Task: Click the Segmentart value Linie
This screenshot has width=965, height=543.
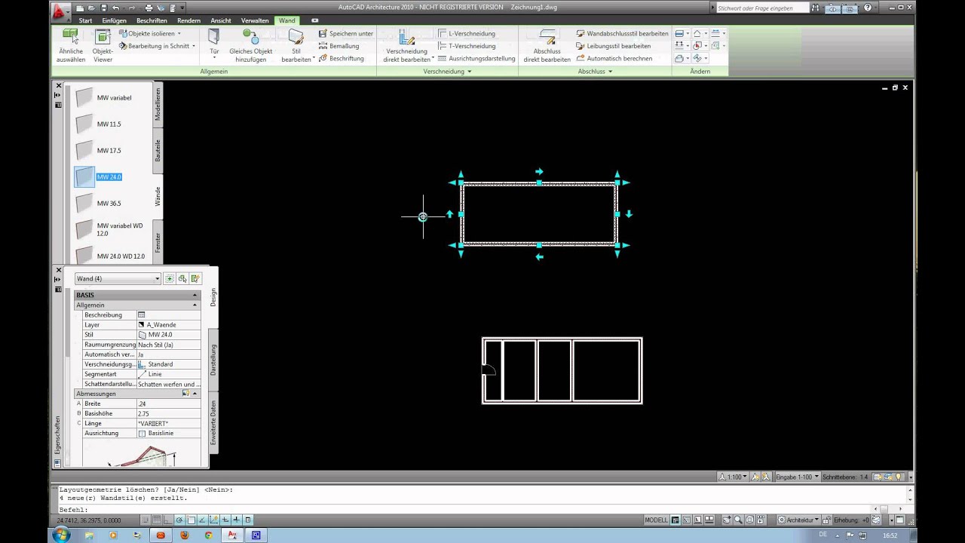Action: click(x=169, y=374)
